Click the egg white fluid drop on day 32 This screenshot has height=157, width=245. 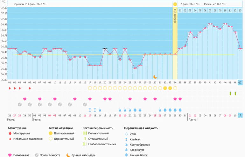[x=165, y=110]
